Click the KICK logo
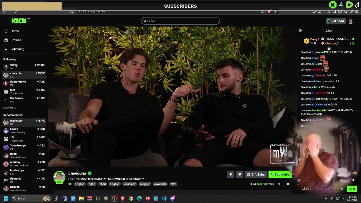The image size is (361, 203). (x=20, y=21)
